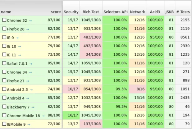This screenshot has width=192, height=130.
Task: Open details arrow next to IE 9
Action: pyautogui.click(x=17, y=38)
